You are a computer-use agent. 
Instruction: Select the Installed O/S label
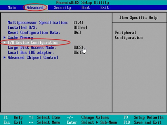coord(22,27)
